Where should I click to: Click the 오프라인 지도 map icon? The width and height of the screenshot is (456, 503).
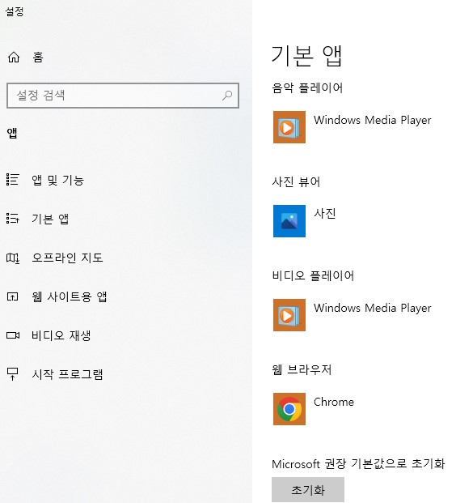(13, 258)
